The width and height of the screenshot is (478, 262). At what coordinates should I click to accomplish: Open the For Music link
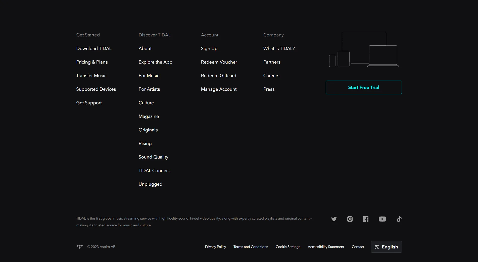(149, 76)
